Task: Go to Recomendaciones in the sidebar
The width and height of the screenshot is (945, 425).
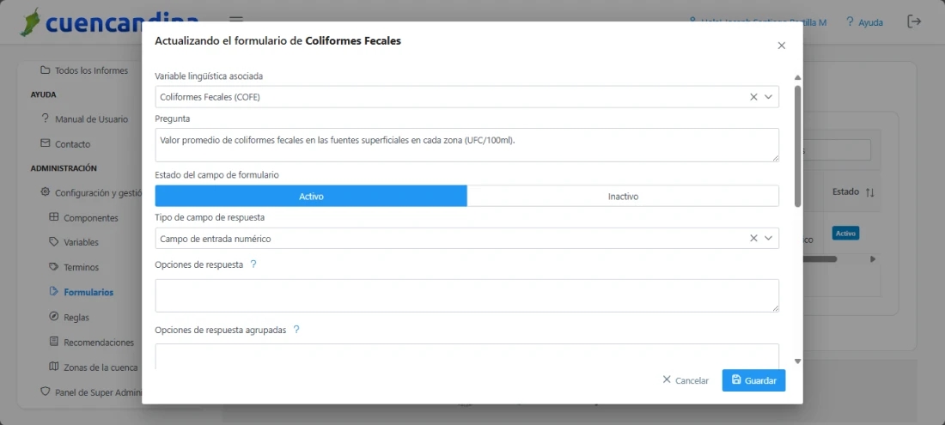Action: 98,343
